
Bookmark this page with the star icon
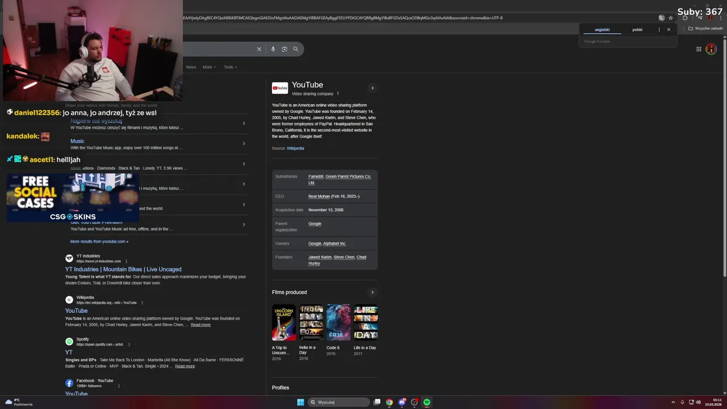pos(671,18)
